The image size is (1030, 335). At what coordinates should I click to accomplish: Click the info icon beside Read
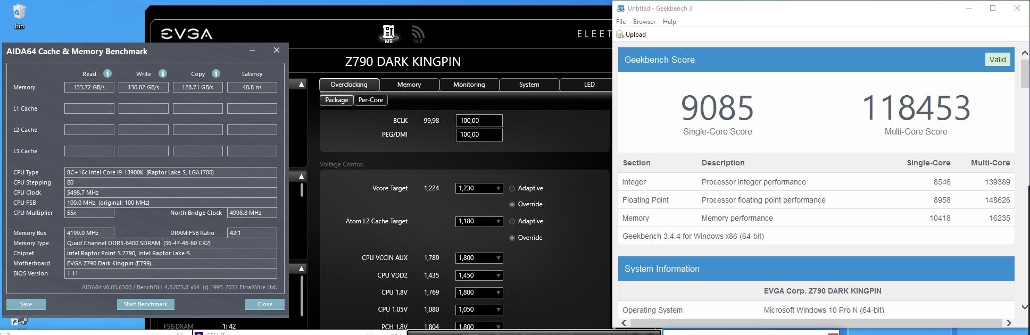coord(107,73)
